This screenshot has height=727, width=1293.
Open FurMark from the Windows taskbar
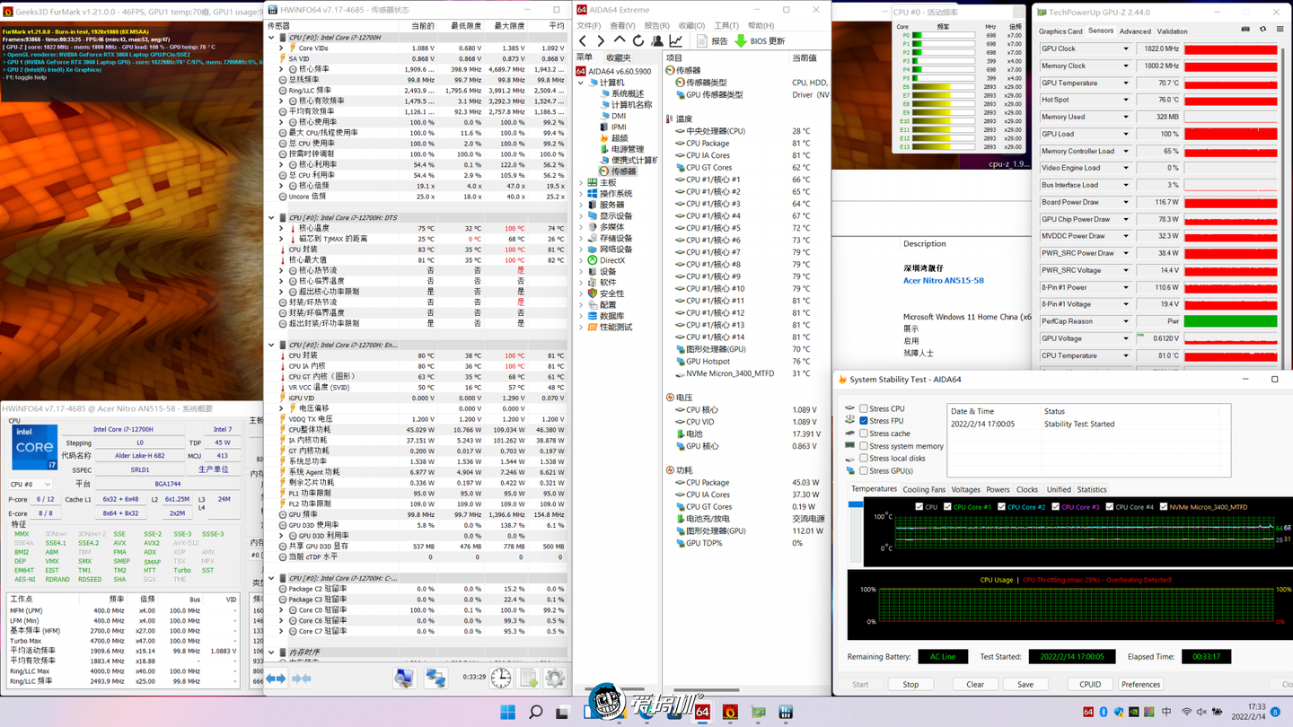point(730,712)
